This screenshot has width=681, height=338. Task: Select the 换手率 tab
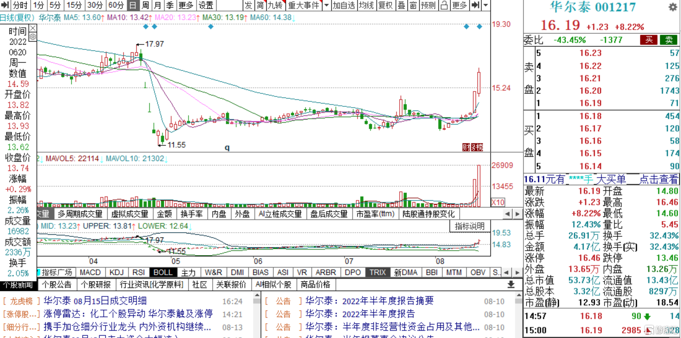click(x=192, y=214)
